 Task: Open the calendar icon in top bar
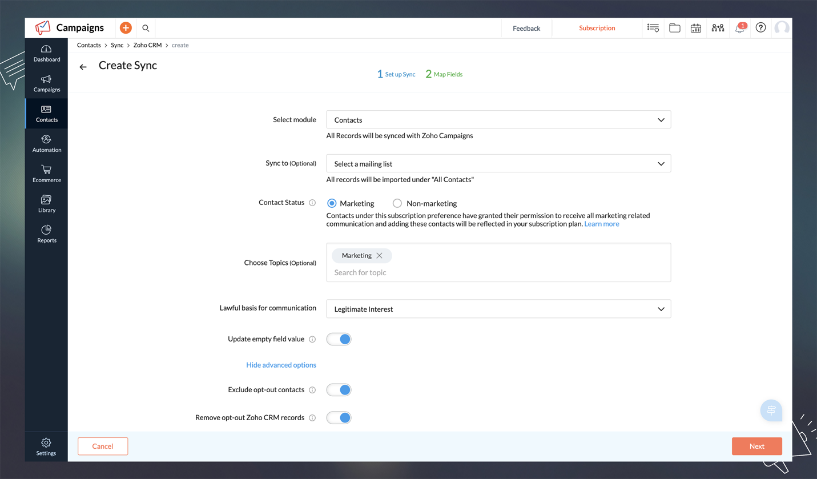pyautogui.click(x=695, y=28)
